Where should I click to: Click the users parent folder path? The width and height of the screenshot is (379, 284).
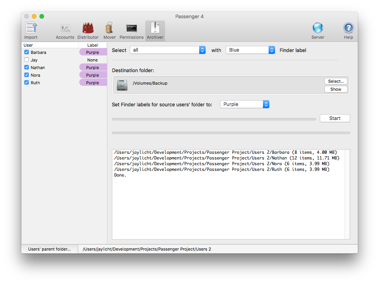click(x=147, y=249)
